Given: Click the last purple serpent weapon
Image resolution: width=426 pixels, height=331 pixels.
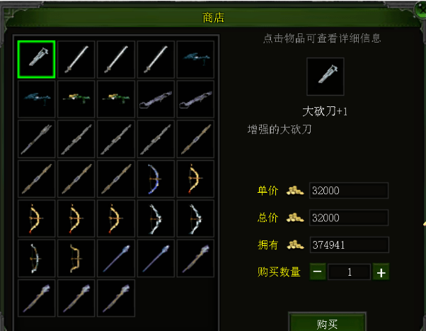Looking at the screenshot, I should coord(195,99).
